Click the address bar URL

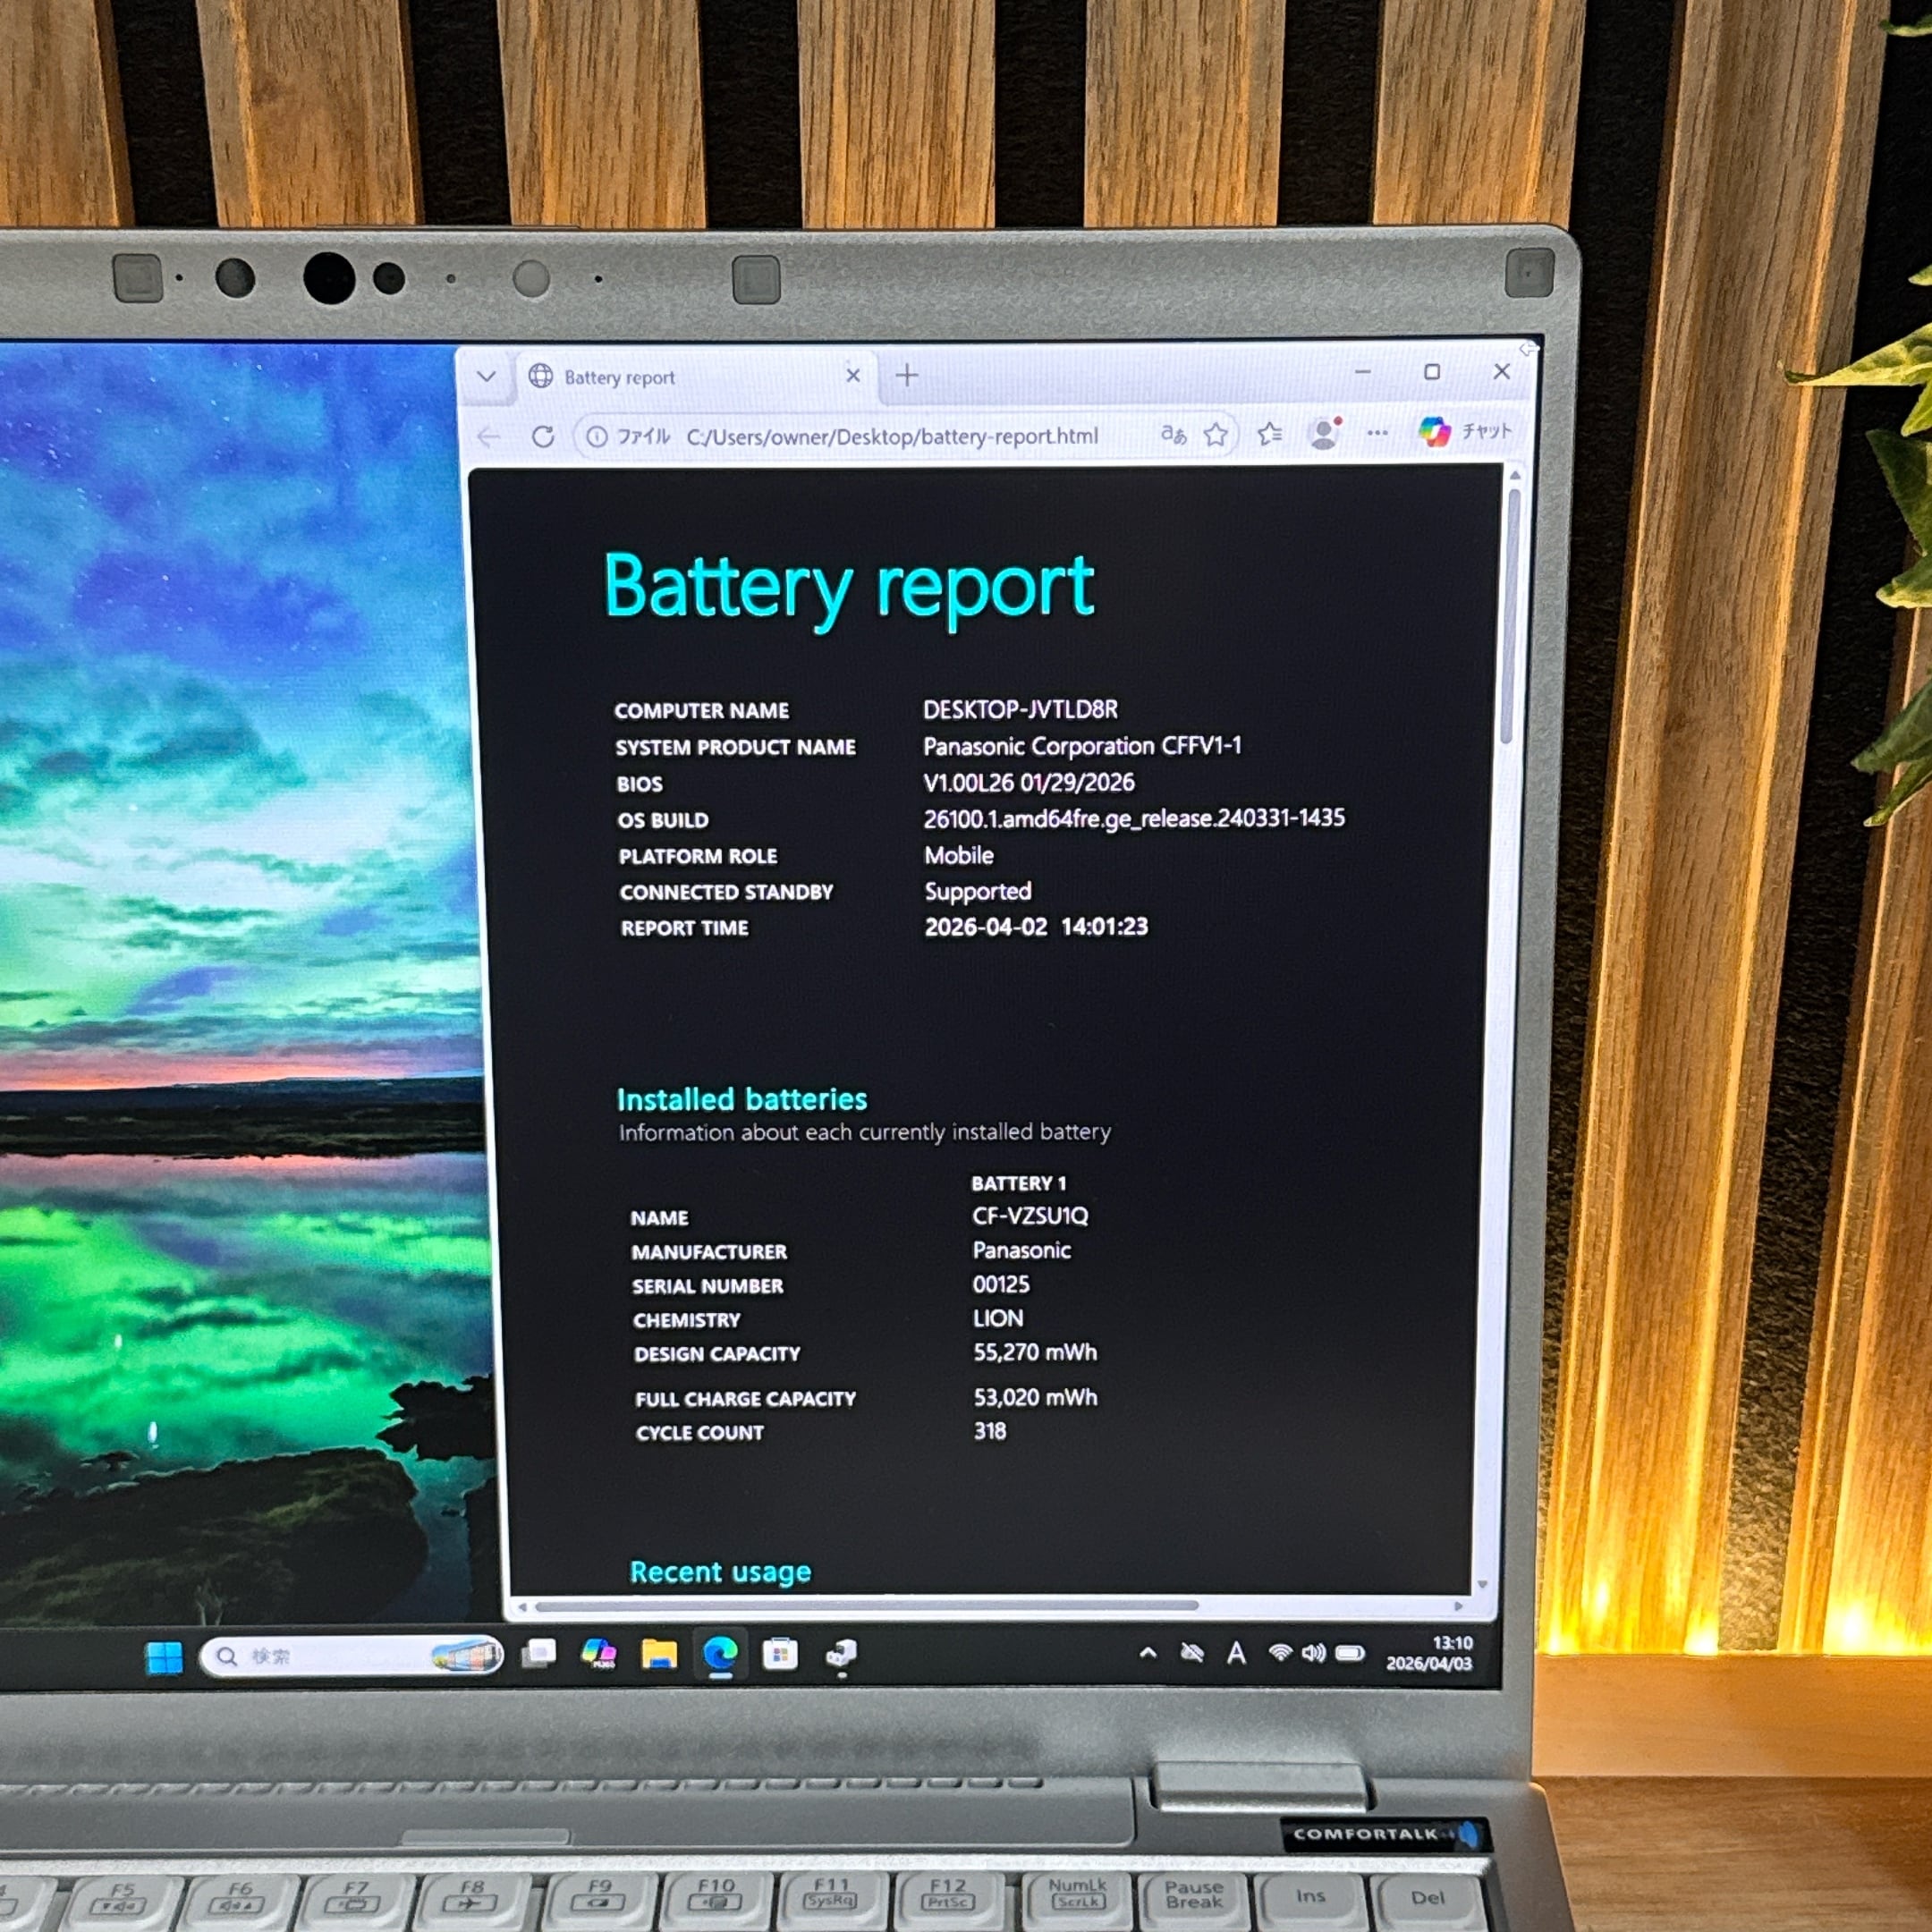pyautogui.click(x=890, y=437)
